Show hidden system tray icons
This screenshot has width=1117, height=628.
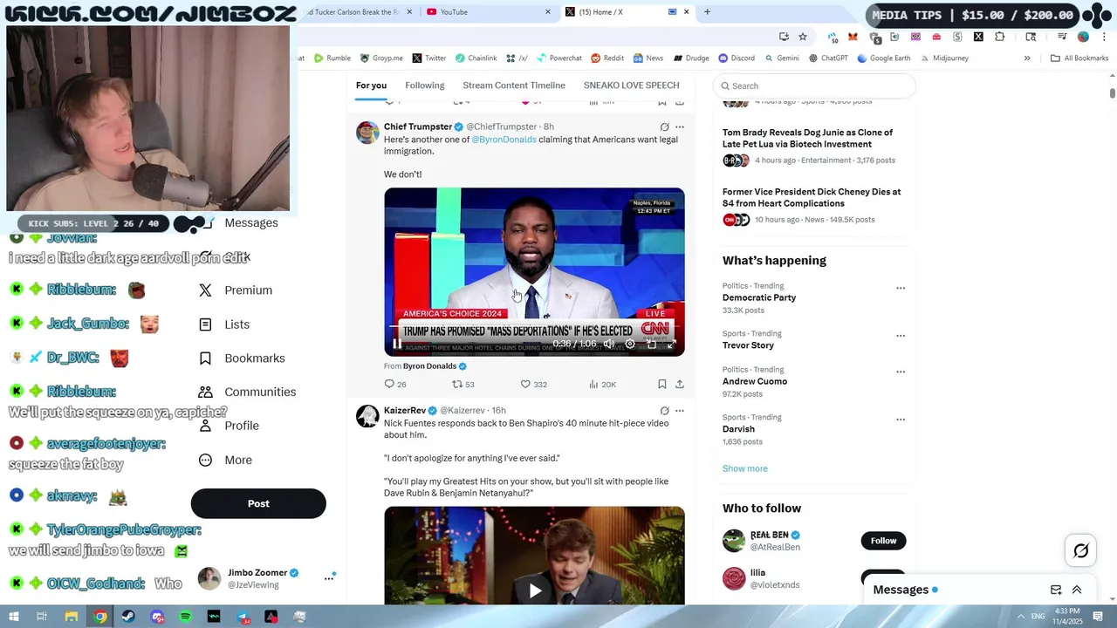coord(1021,617)
